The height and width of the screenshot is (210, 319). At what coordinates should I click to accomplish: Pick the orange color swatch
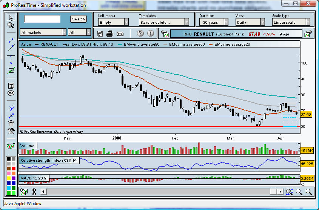click(x=14, y=173)
